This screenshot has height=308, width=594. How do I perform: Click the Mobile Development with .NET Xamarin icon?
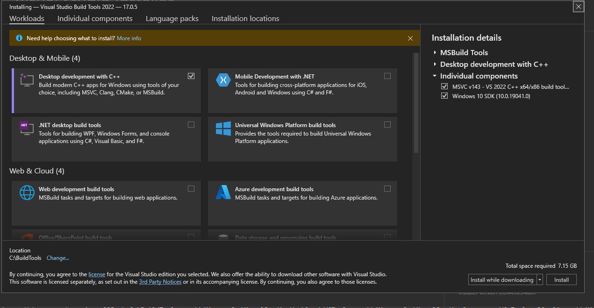click(x=223, y=79)
